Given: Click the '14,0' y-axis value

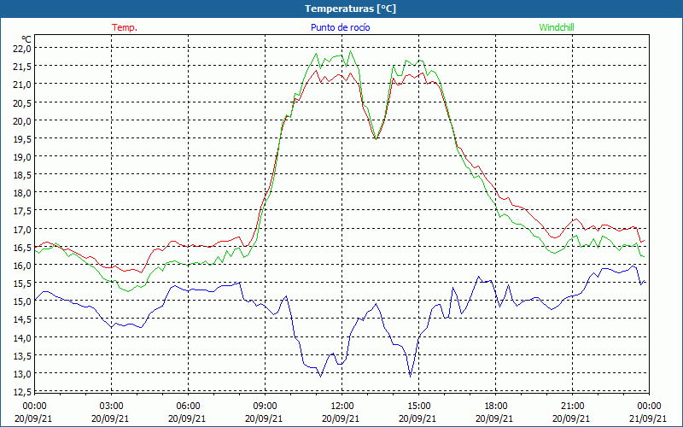Looking at the screenshot, I should tap(21, 337).
